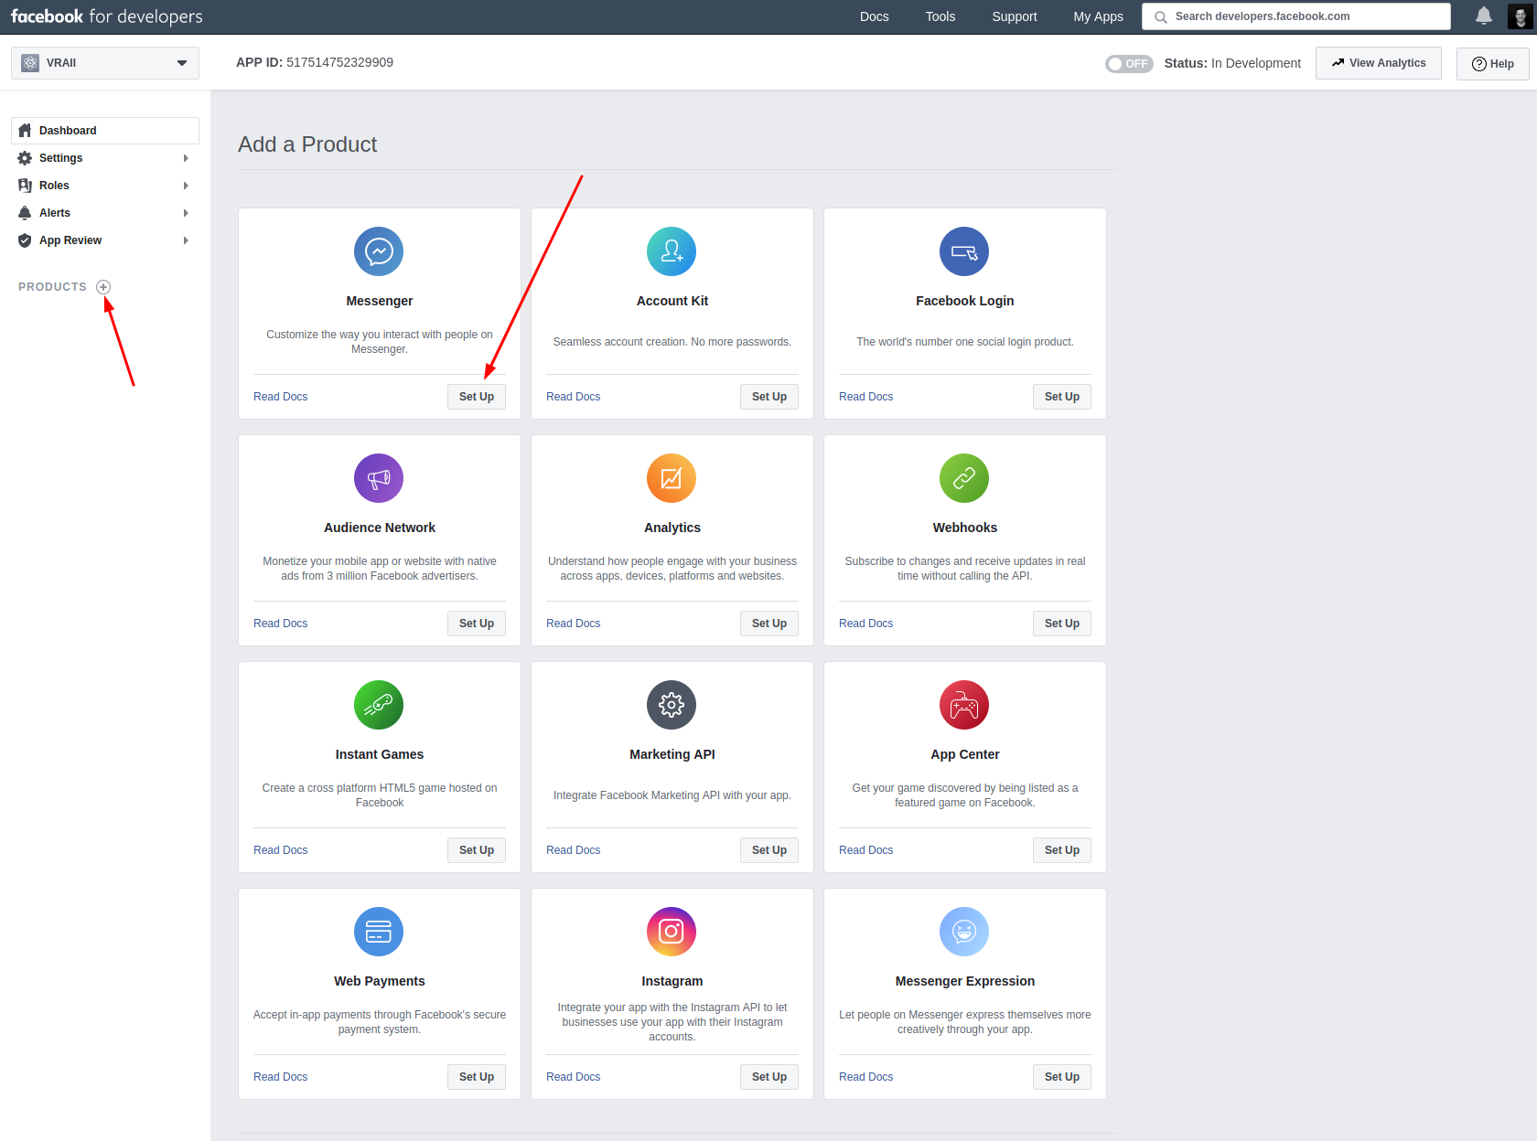
Task: Expand the Alerts submenu arrow
Action: pyautogui.click(x=186, y=213)
